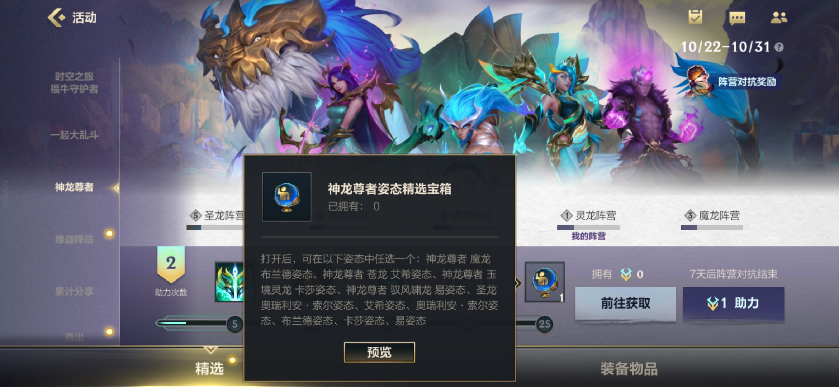Switch to the 装备物品 tab

click(x=629, y=369)
